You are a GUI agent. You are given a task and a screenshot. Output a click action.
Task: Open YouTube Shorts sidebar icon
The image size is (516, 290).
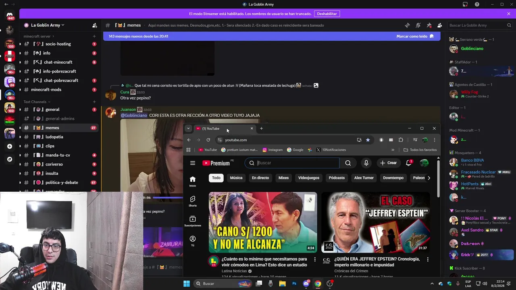tap(193, 201)
